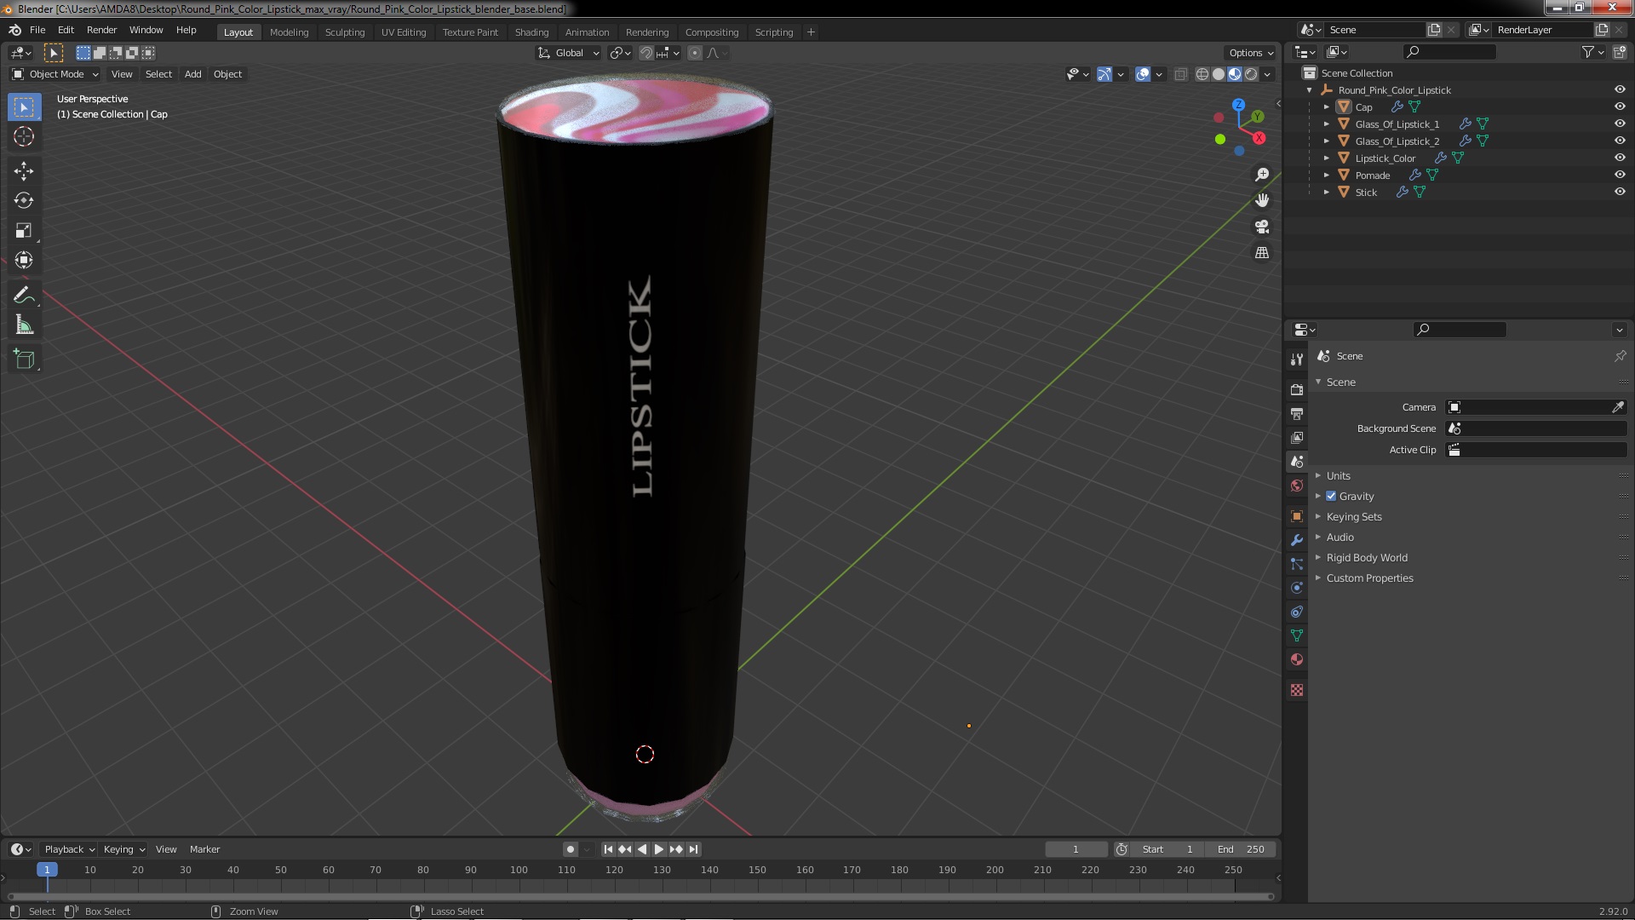Select the Measure tool

[24, 325]
